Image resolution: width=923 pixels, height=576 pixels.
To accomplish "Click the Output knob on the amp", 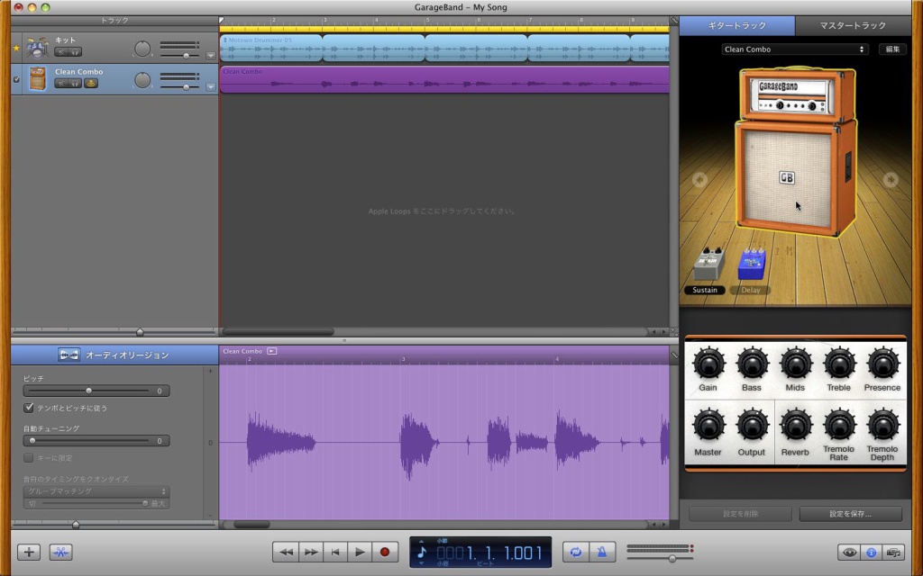I will point(753,426).
